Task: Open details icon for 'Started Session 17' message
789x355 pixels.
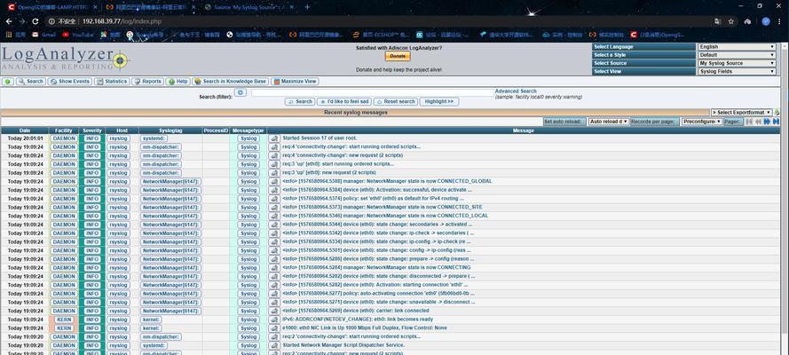Action: (273, 138)
